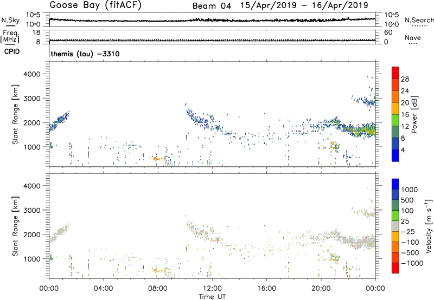Click the dark blue top segment of the velocity colorbar
The image size is (434, 300).
tap(395, 184)
